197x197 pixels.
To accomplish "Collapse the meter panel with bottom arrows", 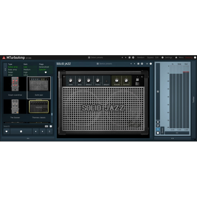I will 173,139.
